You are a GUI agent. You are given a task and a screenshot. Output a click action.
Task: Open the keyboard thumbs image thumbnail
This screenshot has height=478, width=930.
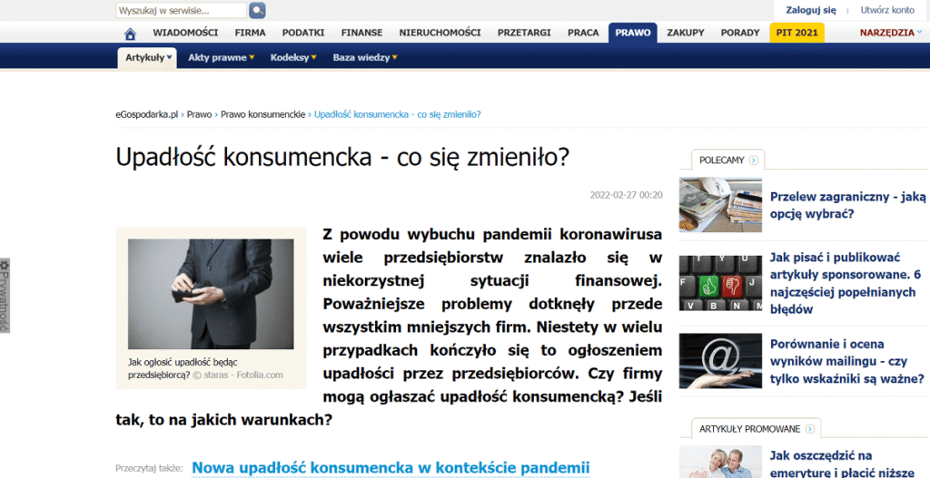point(720,283)
